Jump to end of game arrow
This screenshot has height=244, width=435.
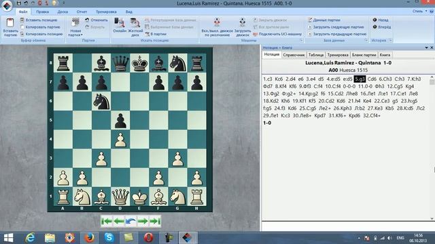[155, 222]
